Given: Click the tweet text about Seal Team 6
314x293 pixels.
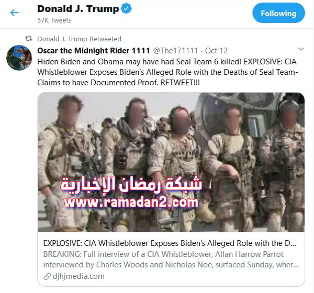Looking at the screenshot, I should pos(167,72).
